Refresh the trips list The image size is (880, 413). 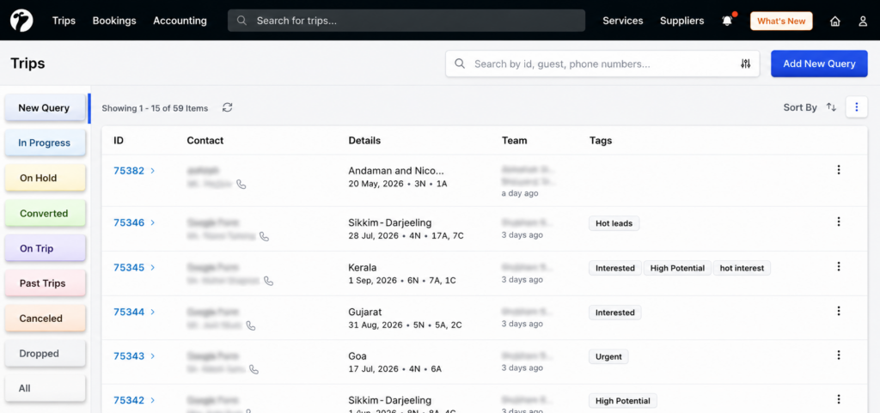[x=227, y=107]
